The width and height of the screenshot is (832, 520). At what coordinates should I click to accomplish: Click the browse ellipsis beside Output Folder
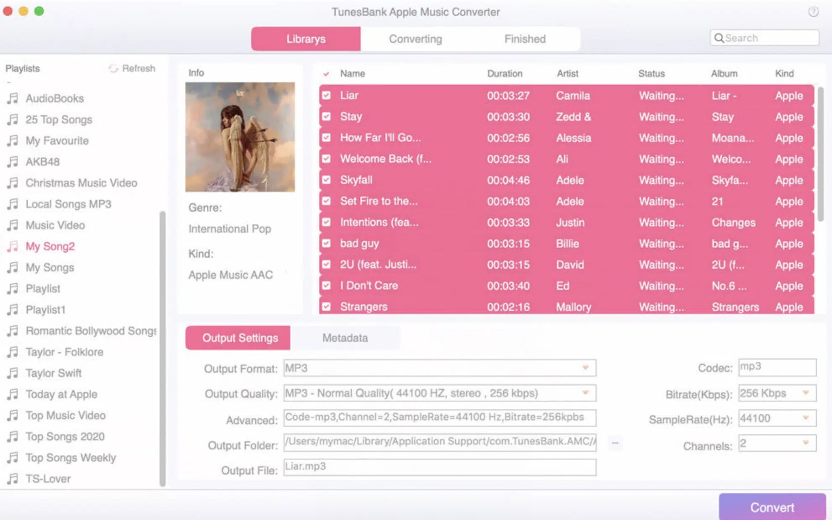coord(615,442)
